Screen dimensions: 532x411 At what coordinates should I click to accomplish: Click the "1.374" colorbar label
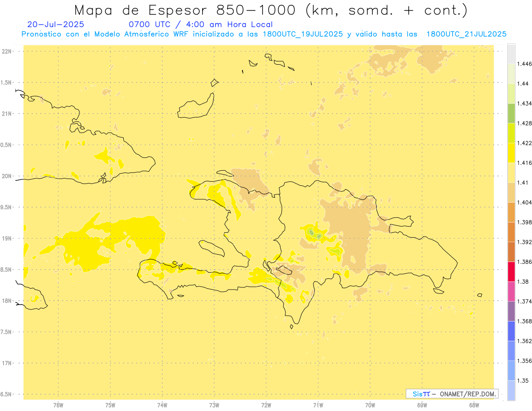point(524,301)
